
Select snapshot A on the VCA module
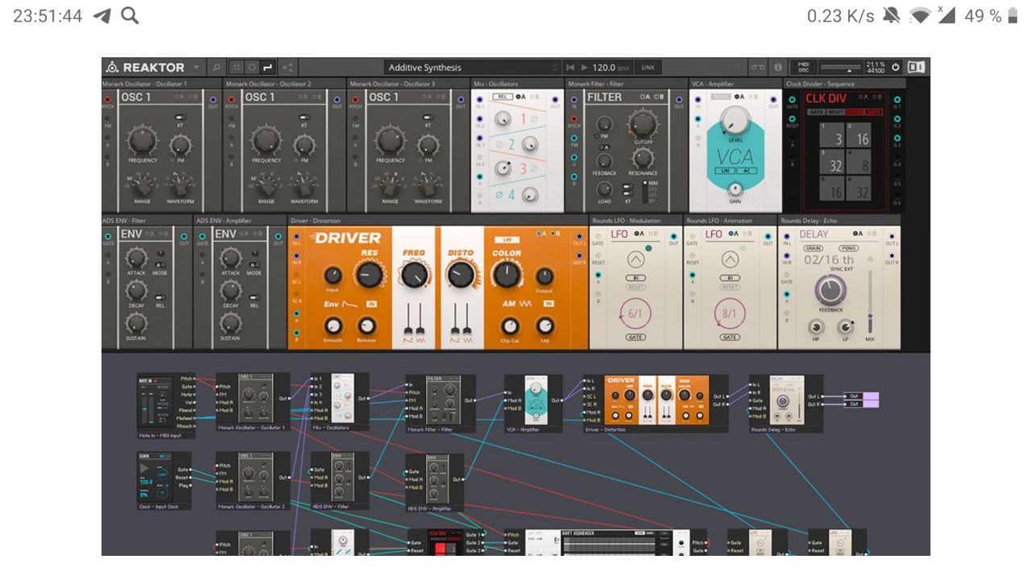tap(739, 97)
